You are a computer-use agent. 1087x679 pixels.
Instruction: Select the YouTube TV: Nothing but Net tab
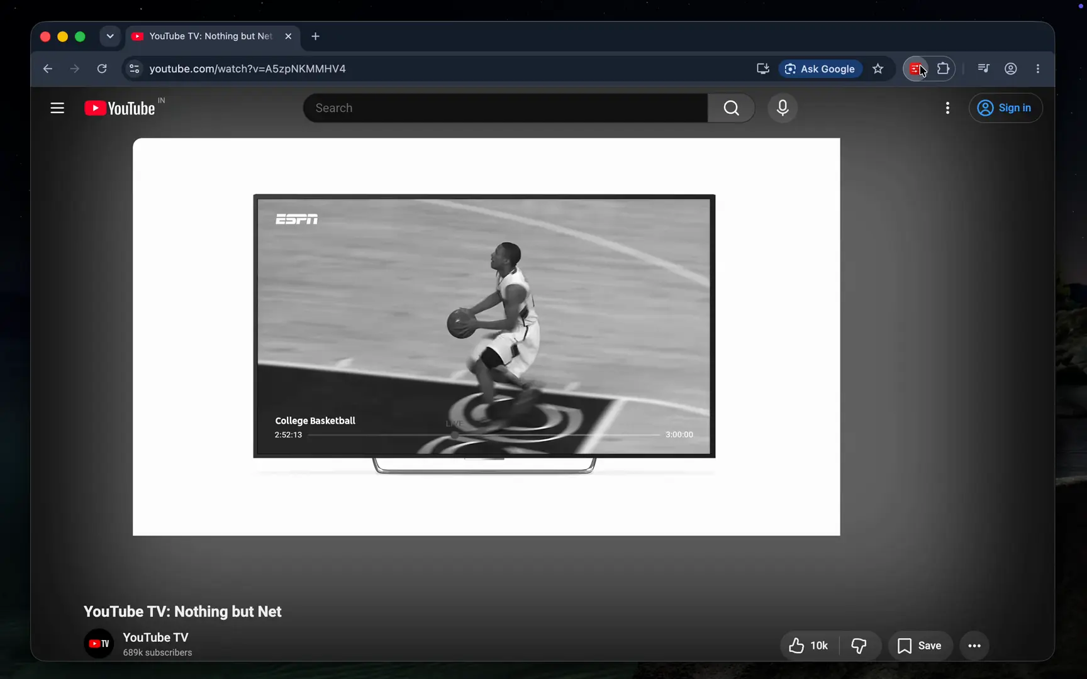[213, 36]
